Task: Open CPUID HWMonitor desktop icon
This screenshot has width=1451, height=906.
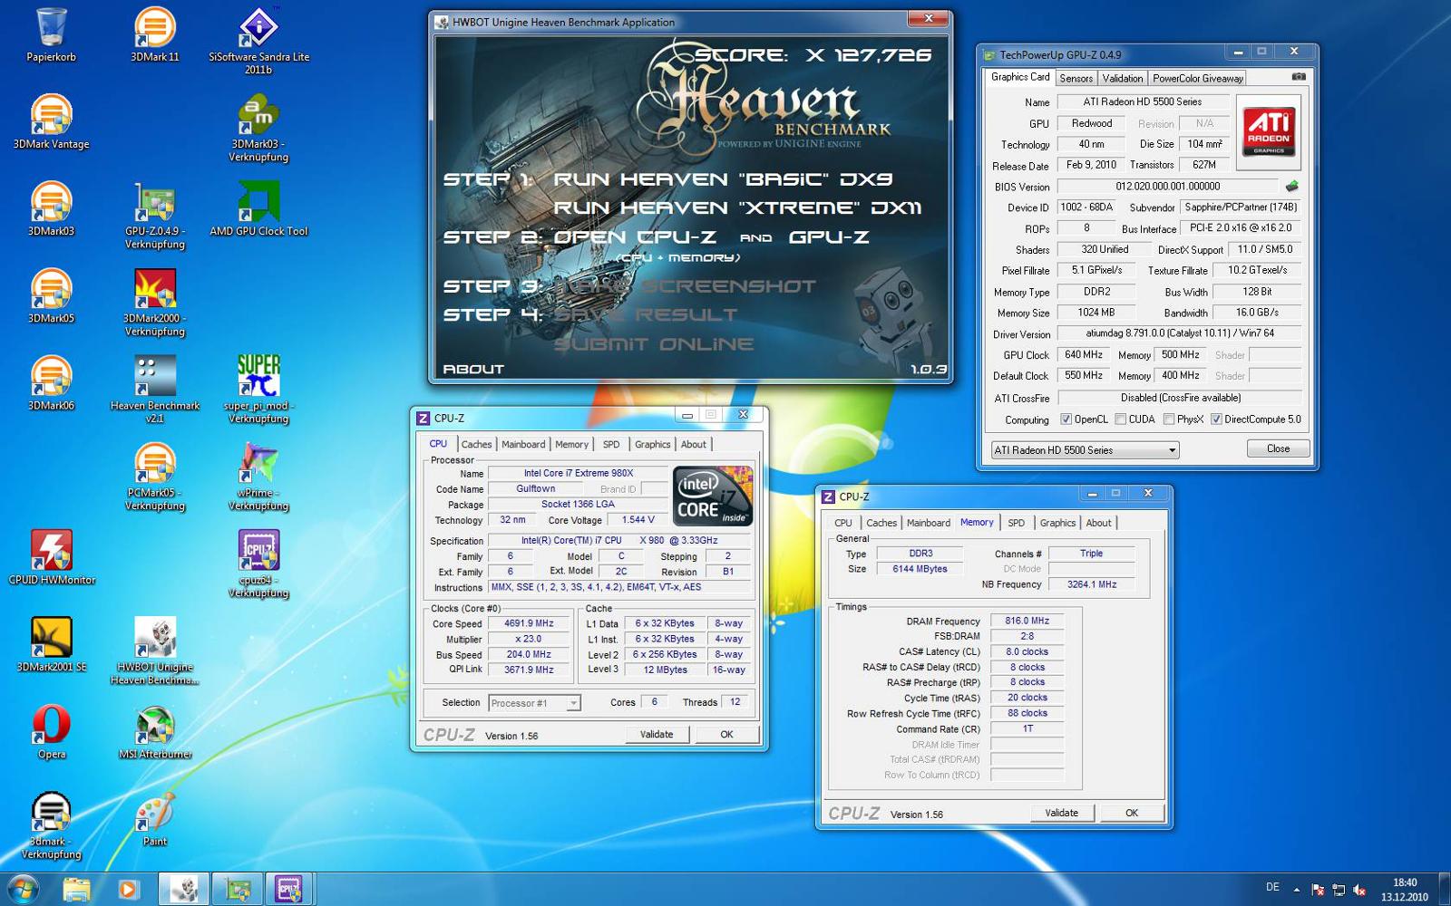Action: point(52,557)
